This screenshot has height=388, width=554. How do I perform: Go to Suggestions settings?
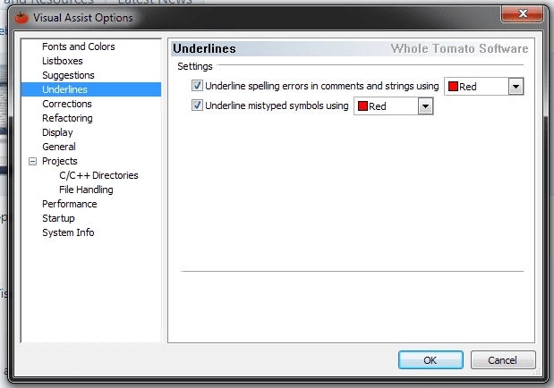click(x=68, y=75)
